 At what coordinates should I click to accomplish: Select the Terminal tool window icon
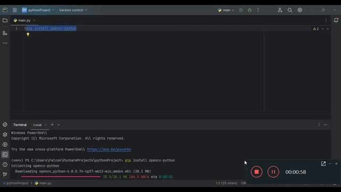pos(5,155)
